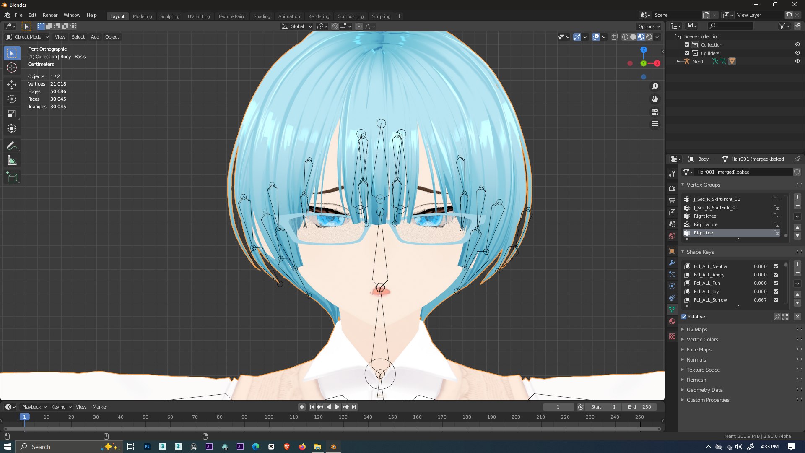Switch orthographic/perspective grid icon

pos(655,125)
